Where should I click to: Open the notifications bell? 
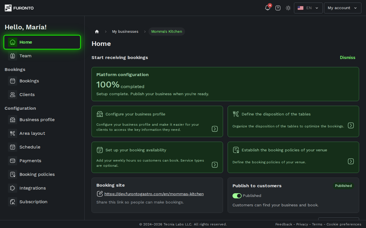click(268, 8)
